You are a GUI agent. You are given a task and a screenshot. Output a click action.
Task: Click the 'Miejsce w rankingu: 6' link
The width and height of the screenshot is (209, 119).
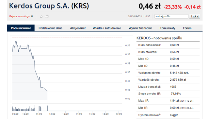pyautogui.click(x=21, y=16)
